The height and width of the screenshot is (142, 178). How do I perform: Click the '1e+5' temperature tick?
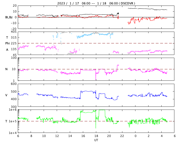pyautogui.click(x=13, y=121)
